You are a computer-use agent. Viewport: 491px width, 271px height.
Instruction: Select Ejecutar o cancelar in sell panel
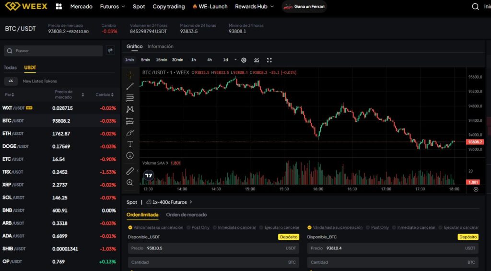click(458, 227)
